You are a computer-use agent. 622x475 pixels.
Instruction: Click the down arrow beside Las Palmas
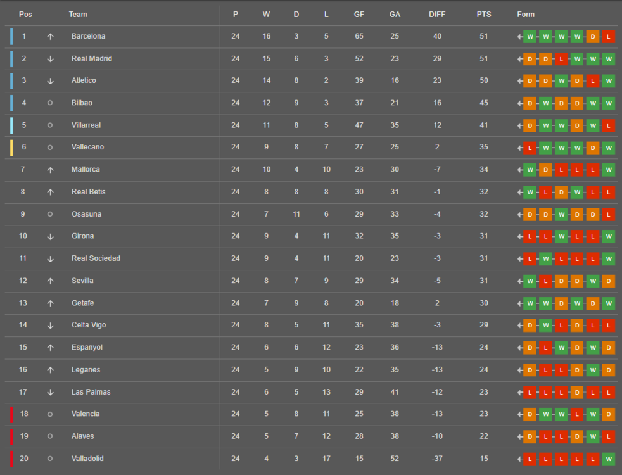(50, 392)
